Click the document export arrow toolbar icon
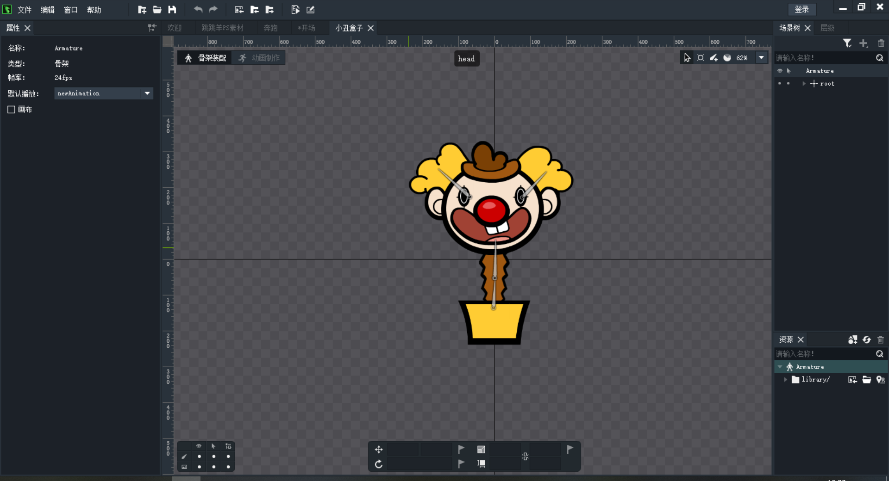 295,10
